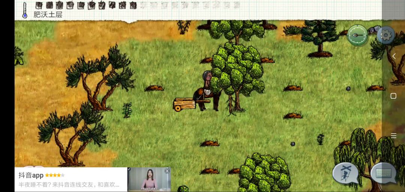This screenshot has height=192, width=405.
Task: Tap the small dark sapling near willow
Action: (321, 139)
